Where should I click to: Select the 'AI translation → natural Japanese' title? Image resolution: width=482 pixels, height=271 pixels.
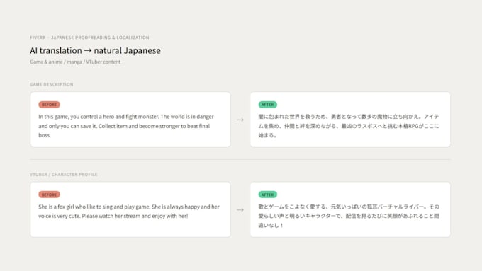pos(95,51)
